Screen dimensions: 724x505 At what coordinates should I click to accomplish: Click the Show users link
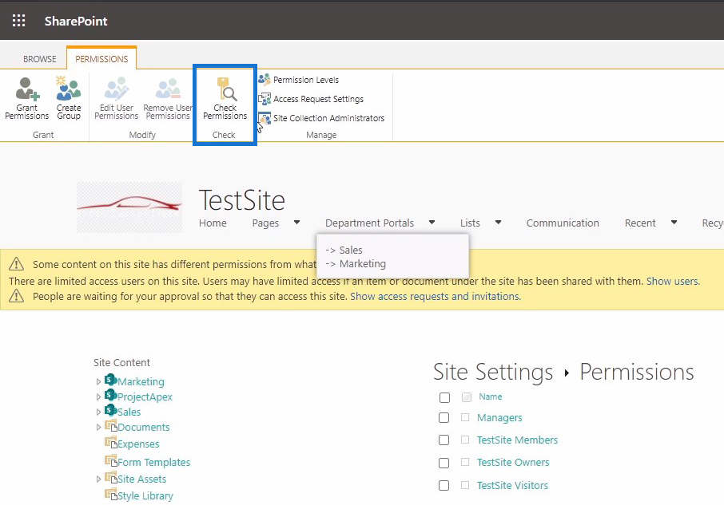point(673,281)
